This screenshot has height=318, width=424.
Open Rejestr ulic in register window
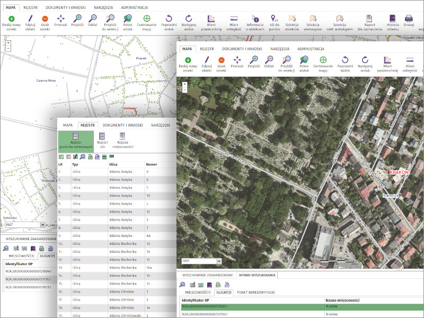coord(102,140)
